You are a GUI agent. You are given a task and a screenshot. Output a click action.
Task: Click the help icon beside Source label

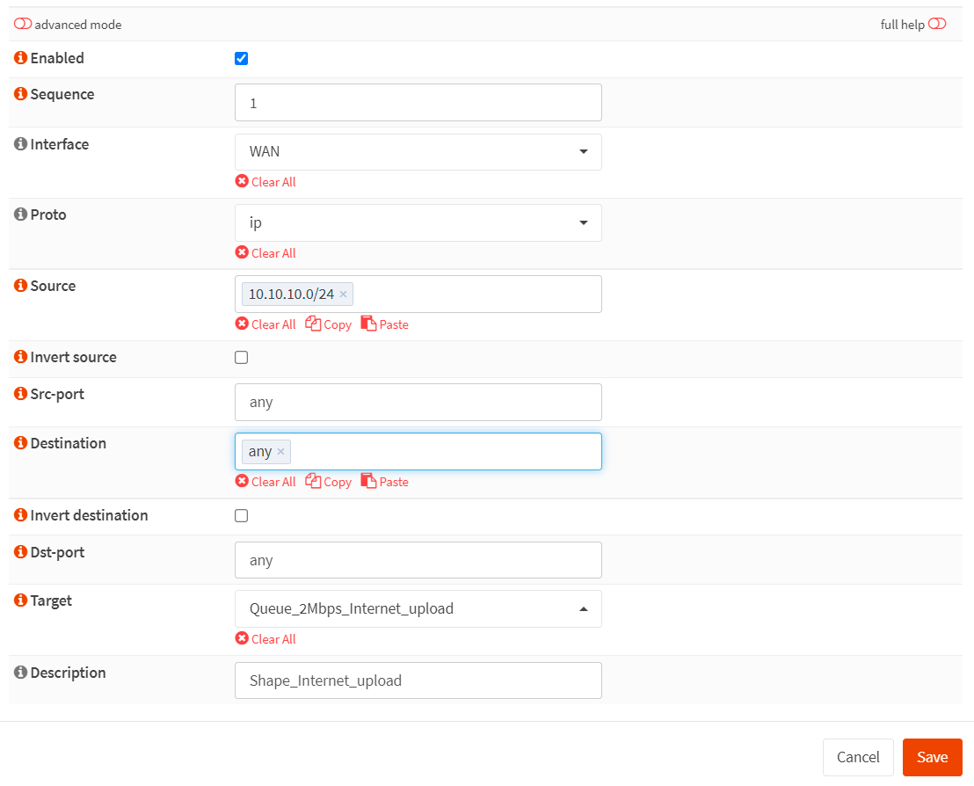21,286
